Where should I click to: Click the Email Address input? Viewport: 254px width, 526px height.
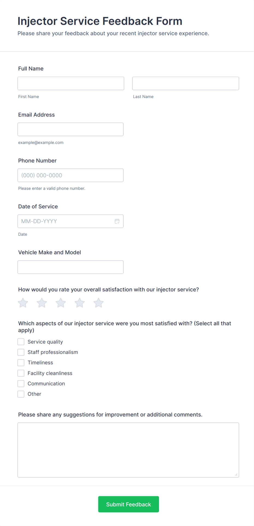(x=70, y=129)
